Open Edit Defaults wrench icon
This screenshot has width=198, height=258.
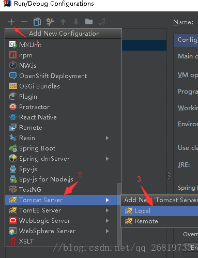pyautogui.click(x=50, y=22)
